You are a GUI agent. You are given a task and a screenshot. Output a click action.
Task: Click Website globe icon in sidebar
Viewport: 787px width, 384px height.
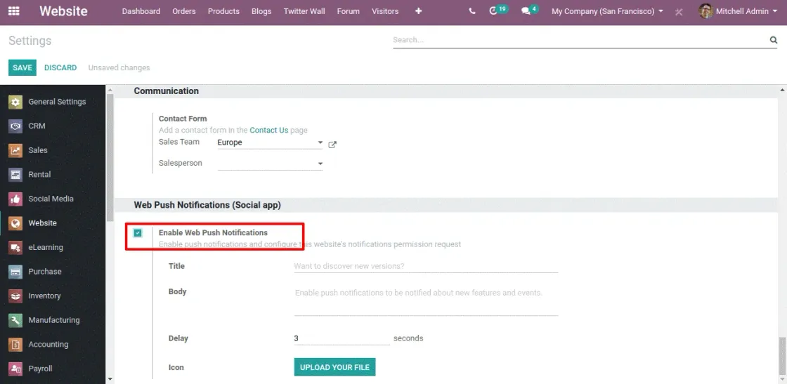pyautogui.click(x=15, y=223)
